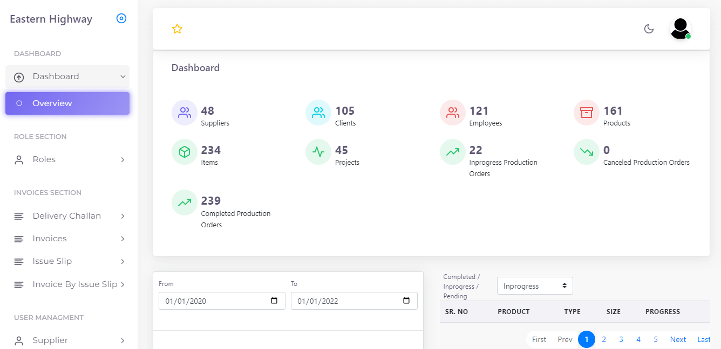The height and width of the screenshot is (349, 721).
Task: Select the Overview menu item
Action: coord(67,103)
